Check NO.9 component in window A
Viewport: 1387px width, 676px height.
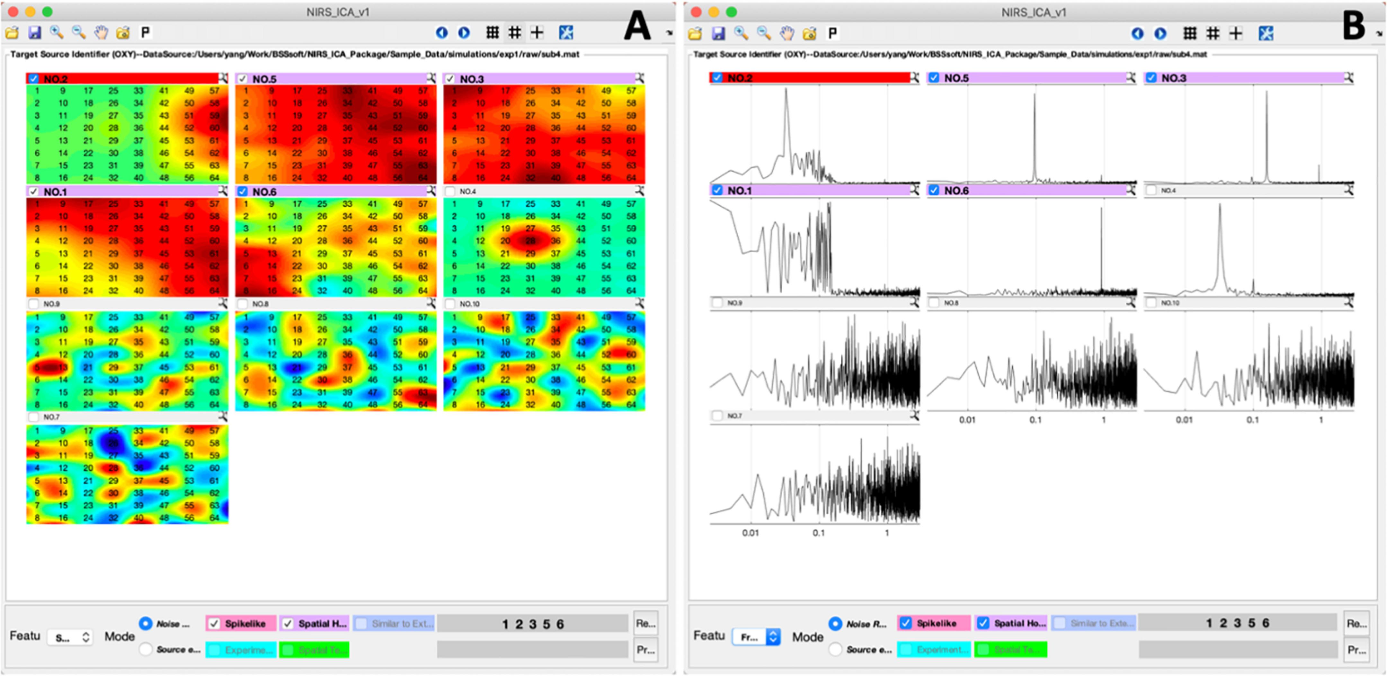[x=34, y=304]
